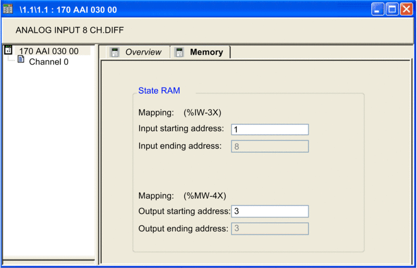The image size is (417, 268).
Task: Click the State RAM group title
Action: (x=159, y=91)
